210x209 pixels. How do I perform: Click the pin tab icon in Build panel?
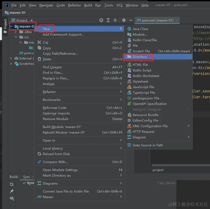[x=12, y=191]
